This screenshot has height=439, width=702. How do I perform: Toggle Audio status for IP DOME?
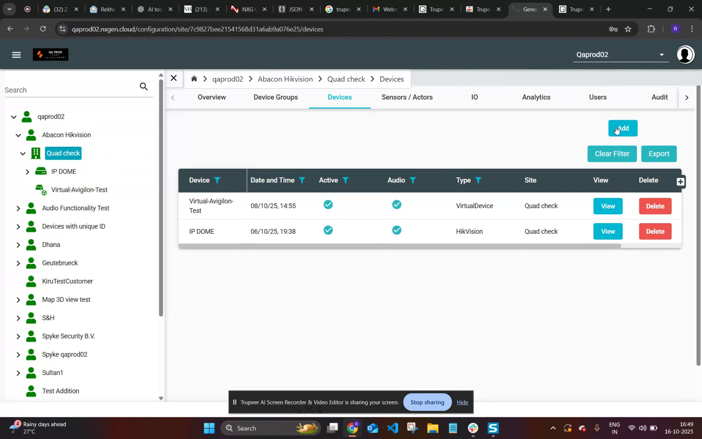click(x=396, y=230)
